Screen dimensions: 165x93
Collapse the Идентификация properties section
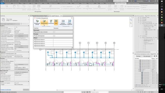29,71
